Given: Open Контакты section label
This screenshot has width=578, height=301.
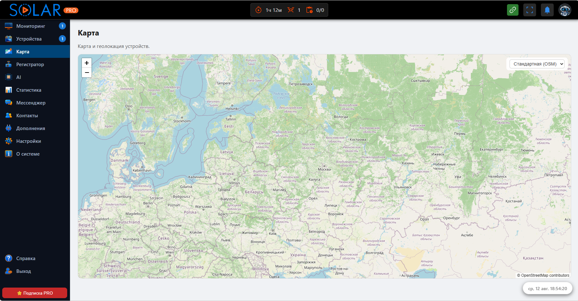Looking at the screenshot, I should click(27, 115).
